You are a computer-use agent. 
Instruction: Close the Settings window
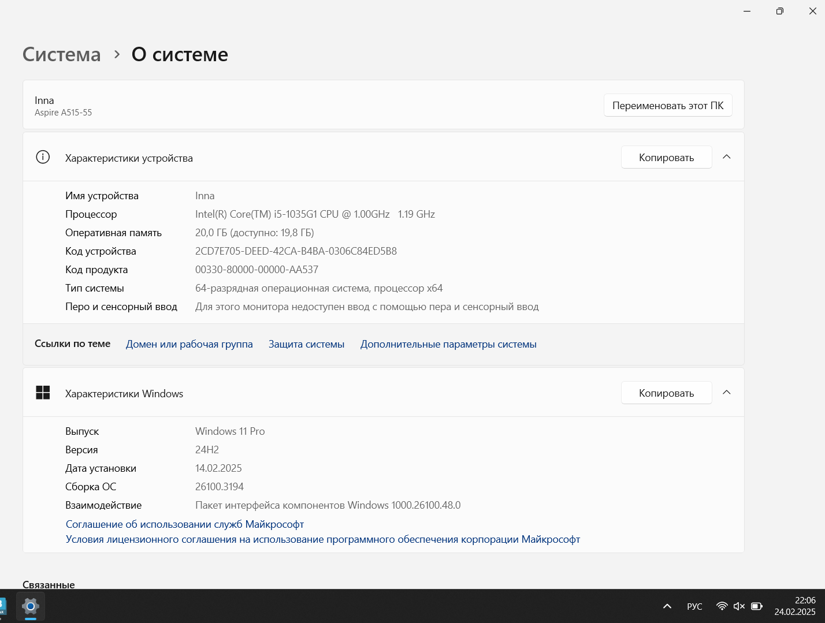coord(812,11)
